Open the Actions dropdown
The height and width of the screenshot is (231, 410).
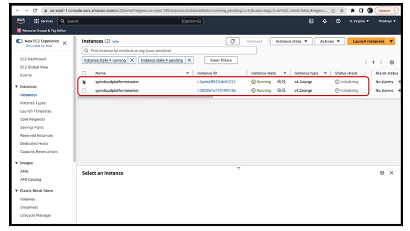coord(330,41)
